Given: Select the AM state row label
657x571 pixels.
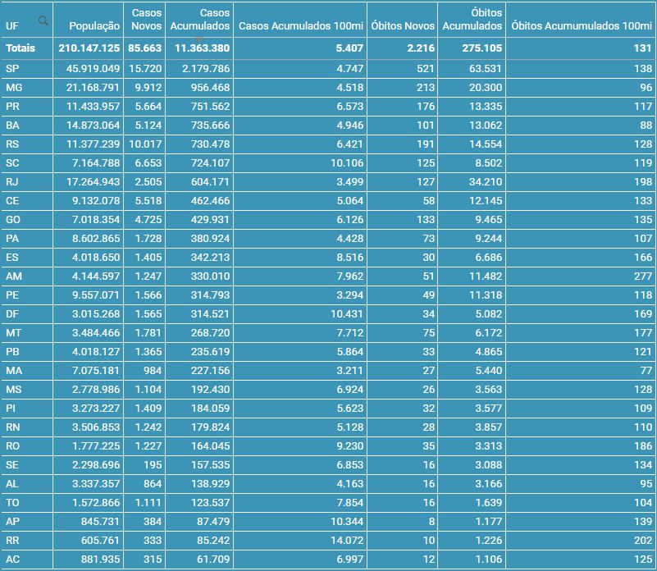Looking at the screenshot, I should (14, 276).
